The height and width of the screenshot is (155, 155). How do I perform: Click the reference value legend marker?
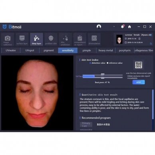pyautogui.click(x=107, y=63)
